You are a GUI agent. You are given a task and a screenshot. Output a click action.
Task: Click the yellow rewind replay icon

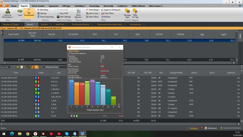tap(17, 67)
